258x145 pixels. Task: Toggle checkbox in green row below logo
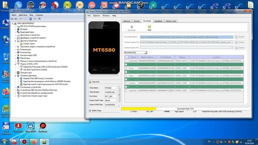pos(126,79)
